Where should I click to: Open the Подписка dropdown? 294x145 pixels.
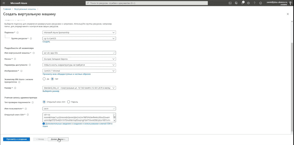click(79, 33)
